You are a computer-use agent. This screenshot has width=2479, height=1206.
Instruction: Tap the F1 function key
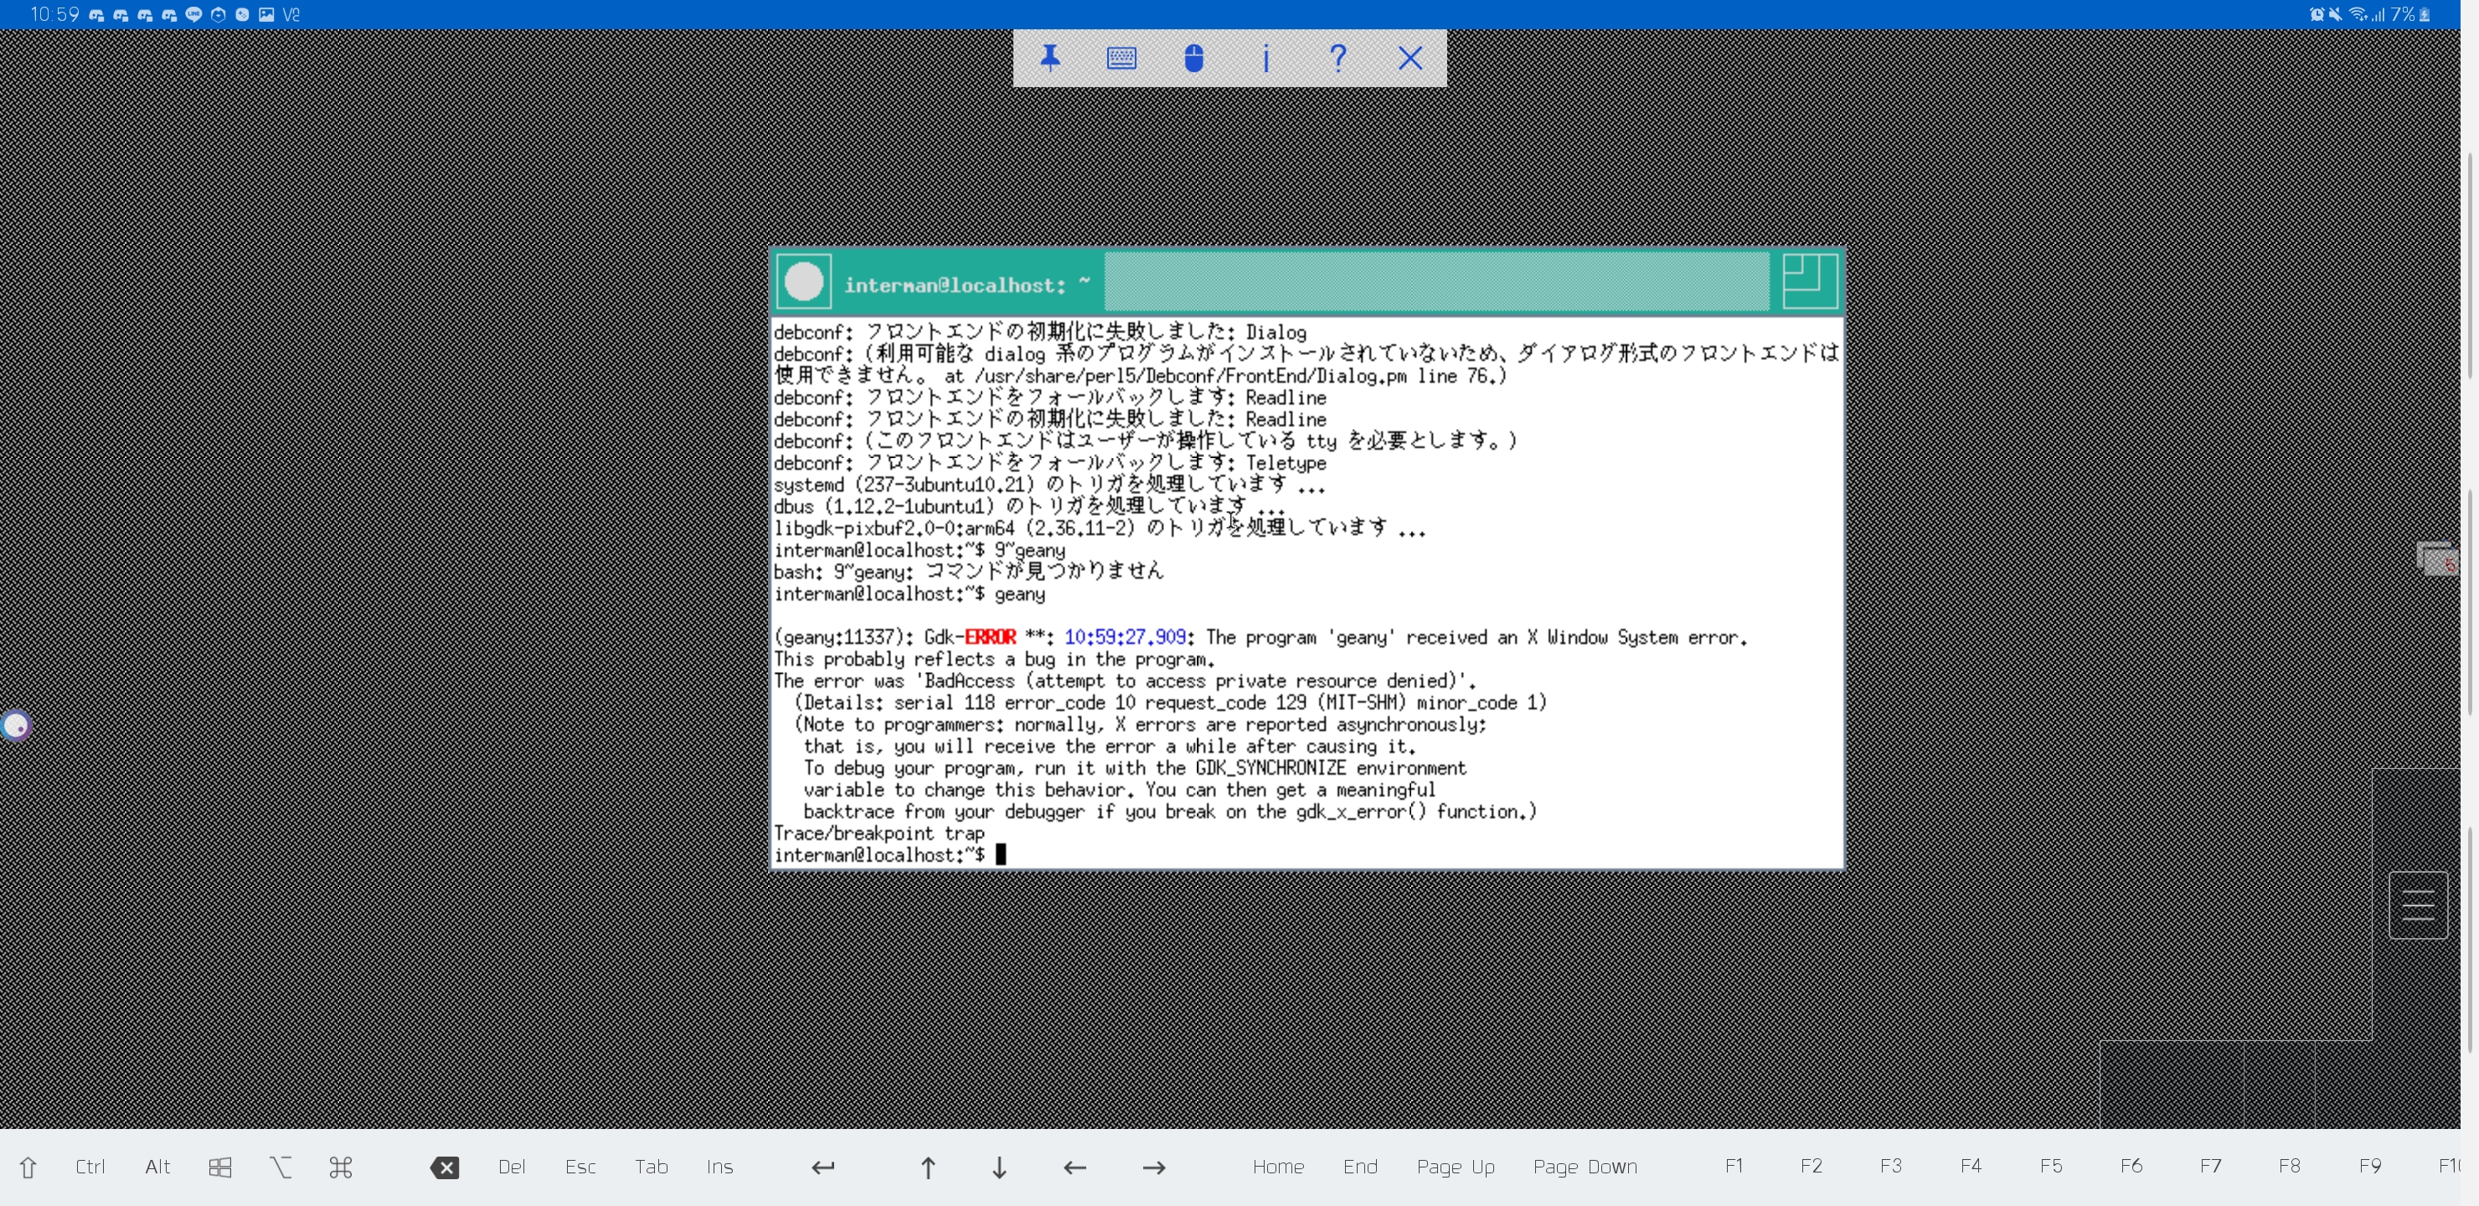[1733, 1166]
